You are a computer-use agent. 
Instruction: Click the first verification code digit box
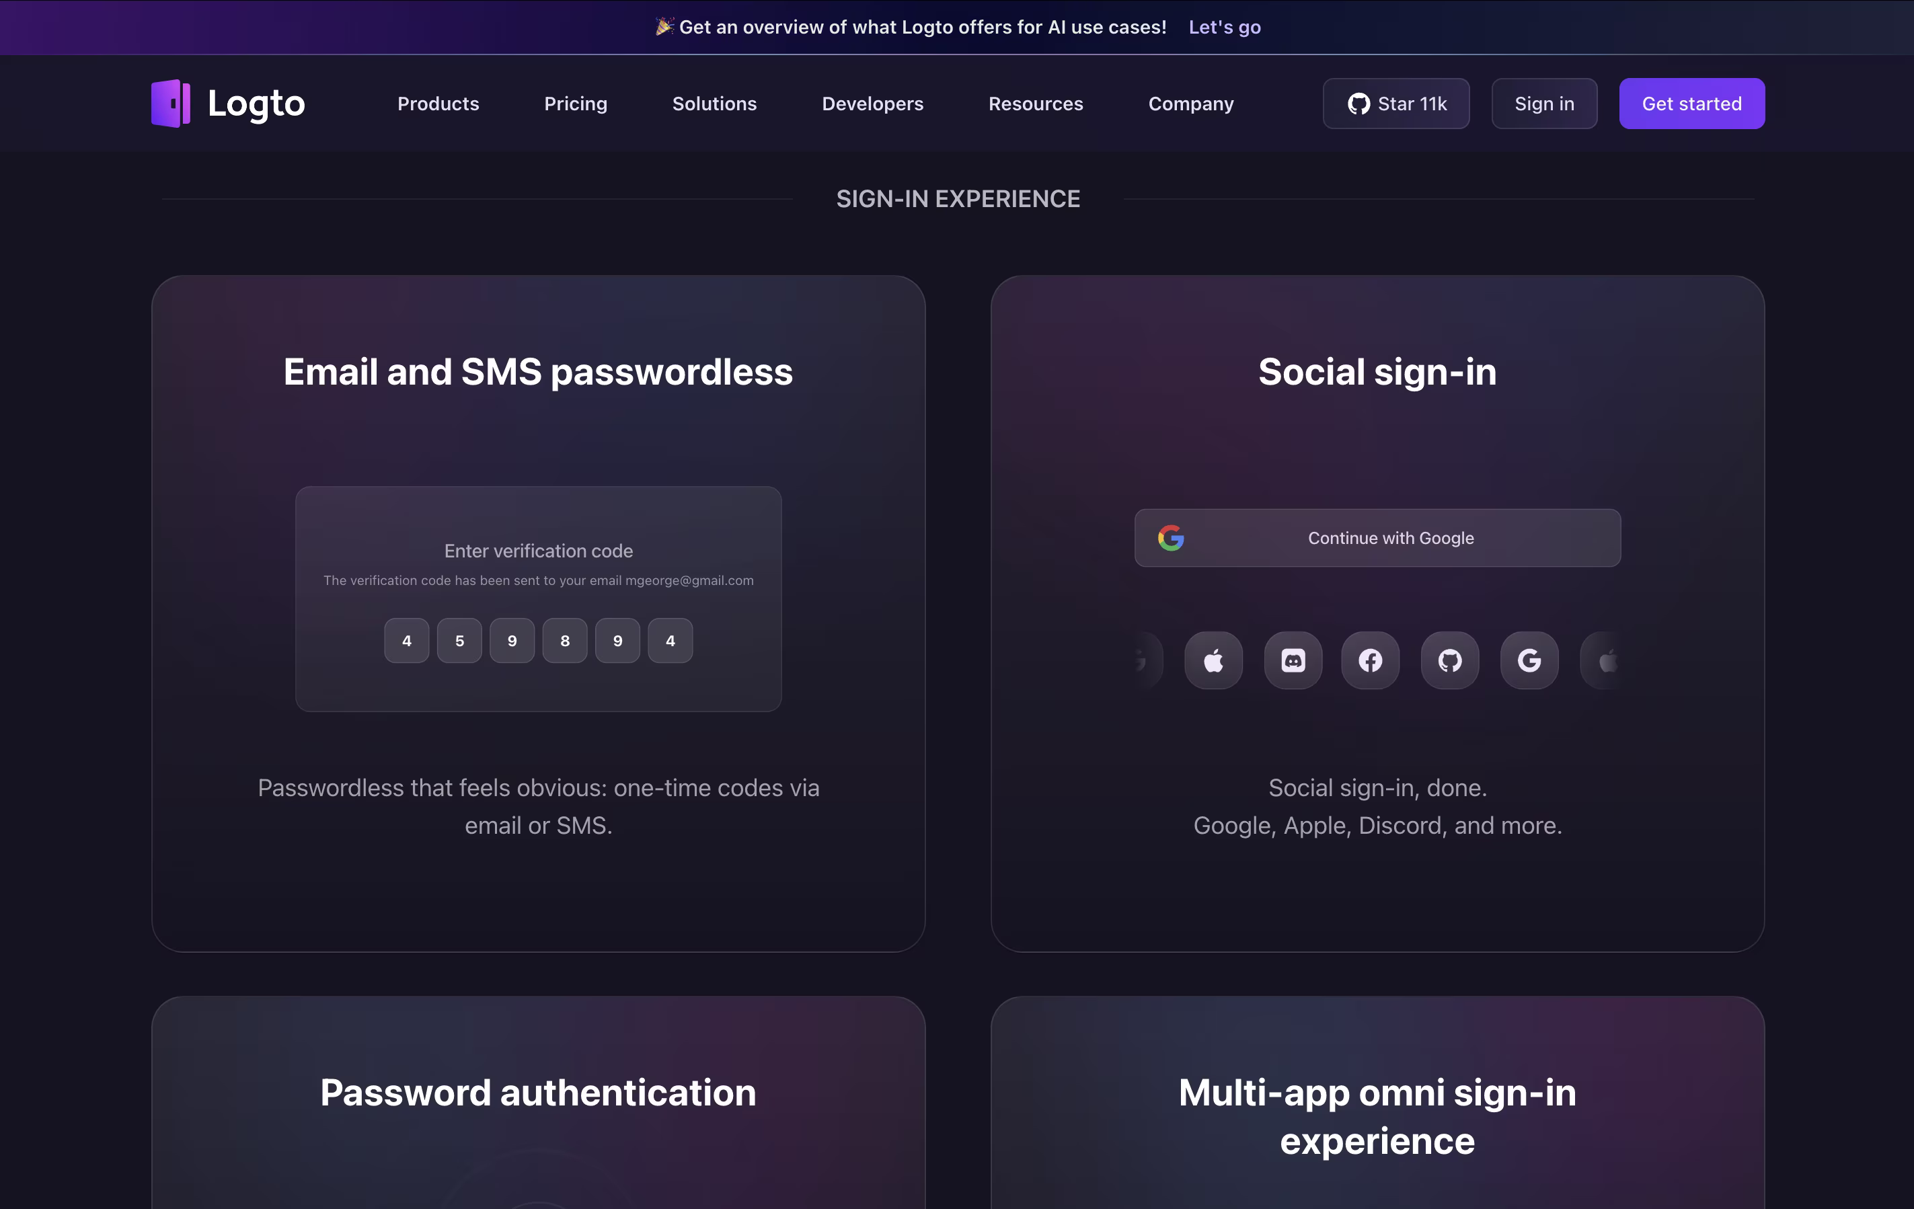(406, 641)
